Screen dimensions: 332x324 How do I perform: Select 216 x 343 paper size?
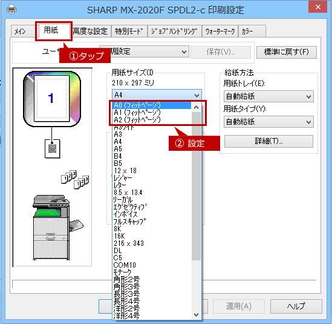(152, 243)
